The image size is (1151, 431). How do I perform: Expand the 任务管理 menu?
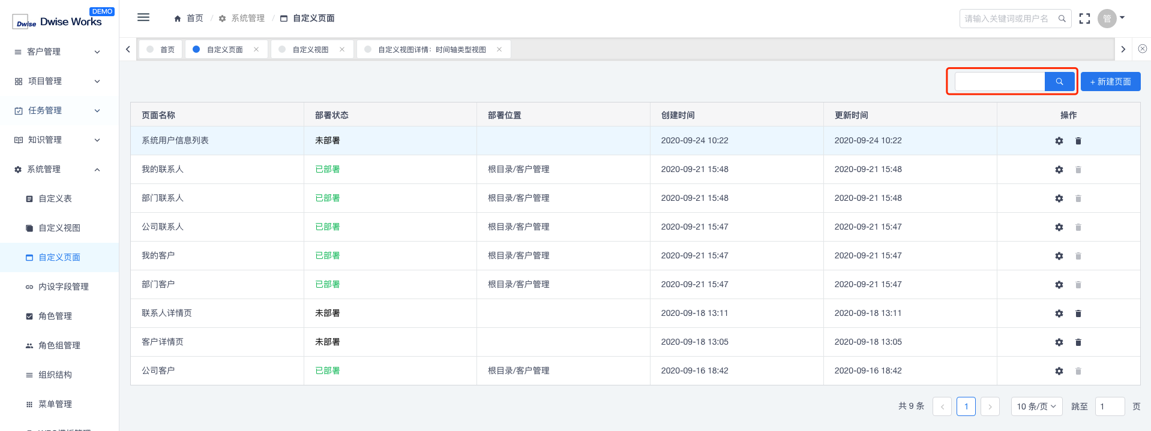(x=59, y=110)
